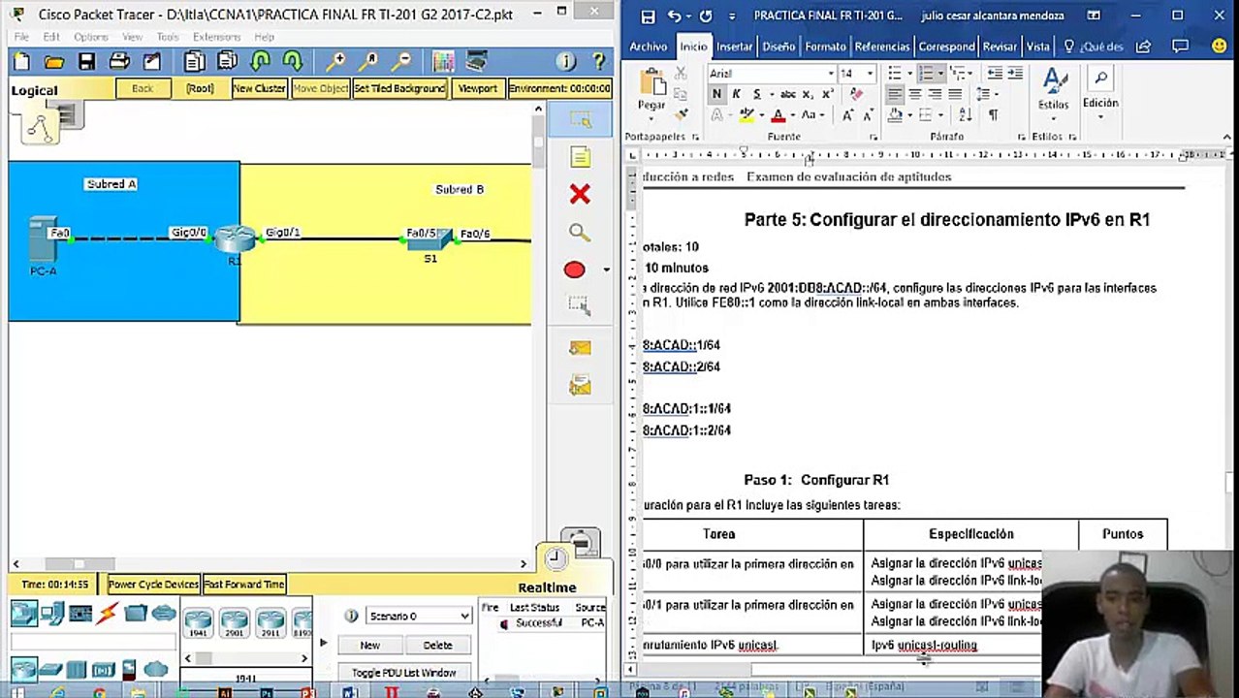Click the Viewport button
The image size is (1239, 698).
click(478, 88)
